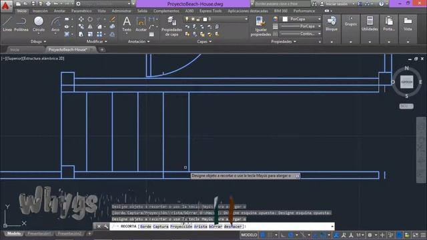Expand the Dibujo panel
The width and height of the screenshot is (427, 240).
click(x=38, y=41)
